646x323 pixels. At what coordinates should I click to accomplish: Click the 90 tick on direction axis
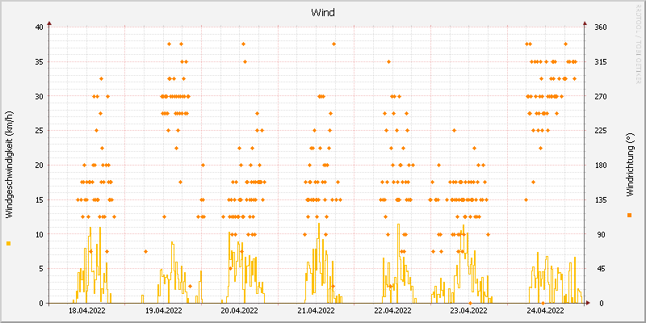(x=601, y=234)
